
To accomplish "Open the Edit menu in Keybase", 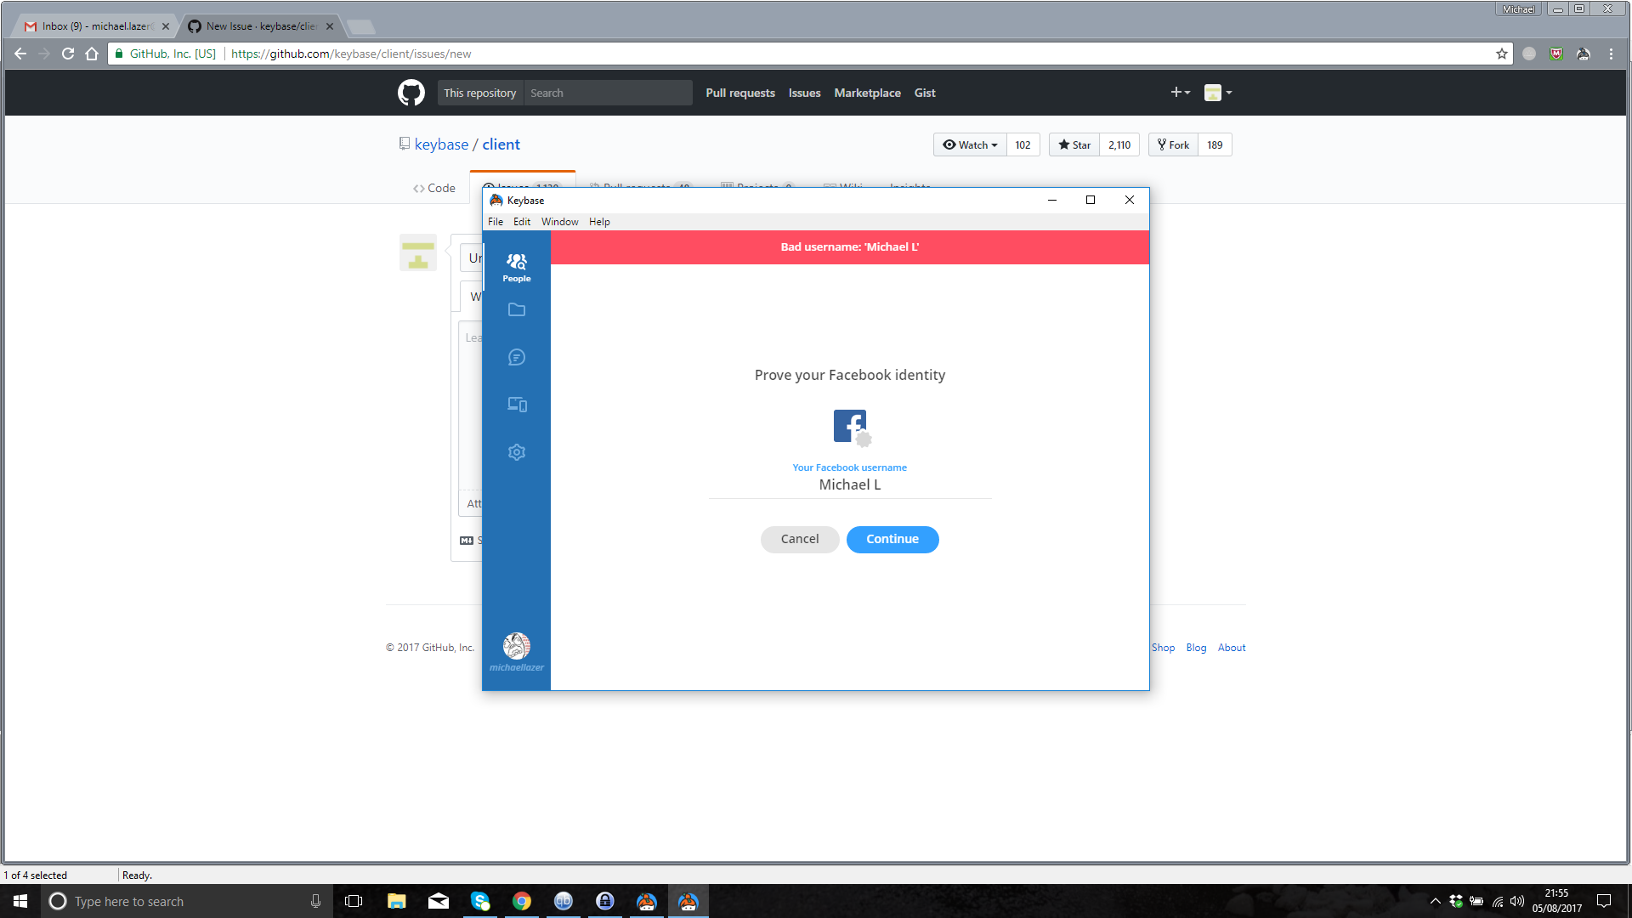I will [522, 222].
